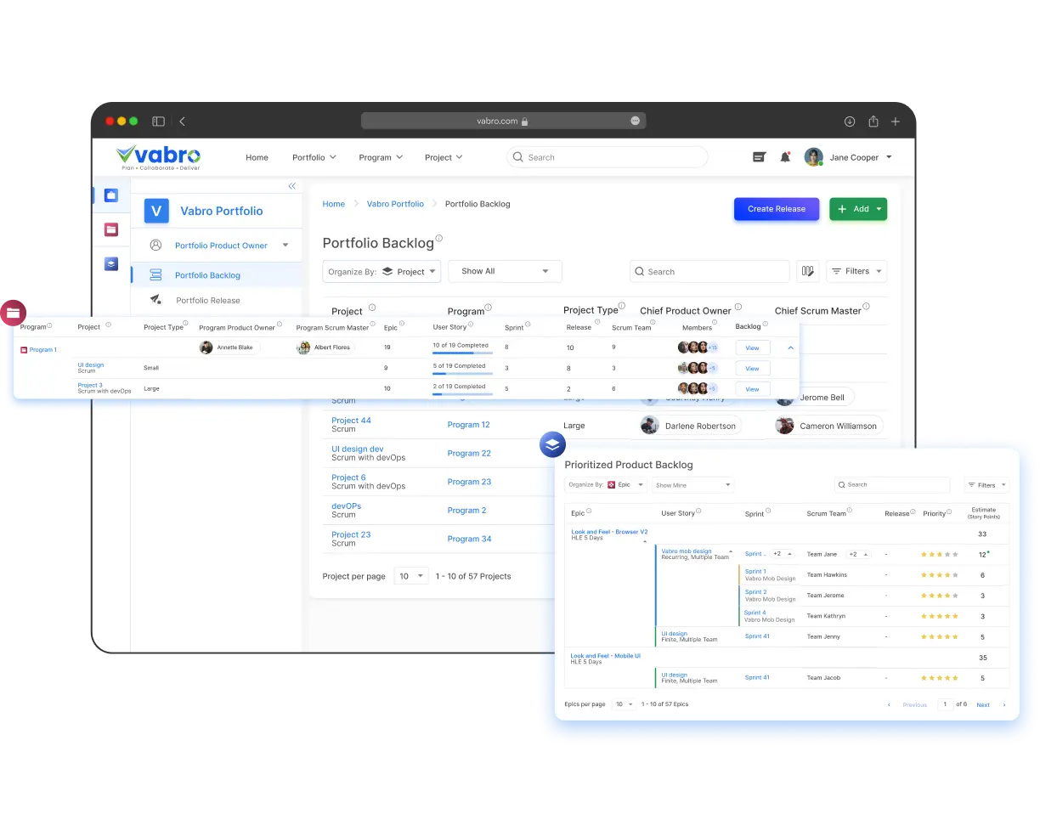Click the 10 of 19 Completed progress bar
This screenshot has width=1040, height=825.
point(461,352)
